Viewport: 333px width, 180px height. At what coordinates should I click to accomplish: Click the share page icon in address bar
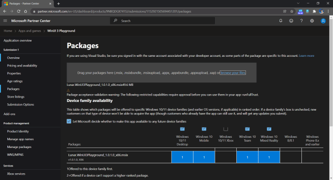tap(285, 12)
